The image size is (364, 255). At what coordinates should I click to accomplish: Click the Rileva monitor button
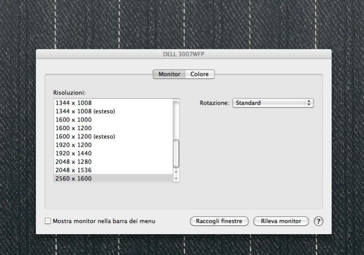(x=281, y=221)
